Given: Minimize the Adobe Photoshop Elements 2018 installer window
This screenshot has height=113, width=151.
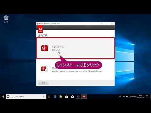Looking at the screenshot, I should coord(101,24).
